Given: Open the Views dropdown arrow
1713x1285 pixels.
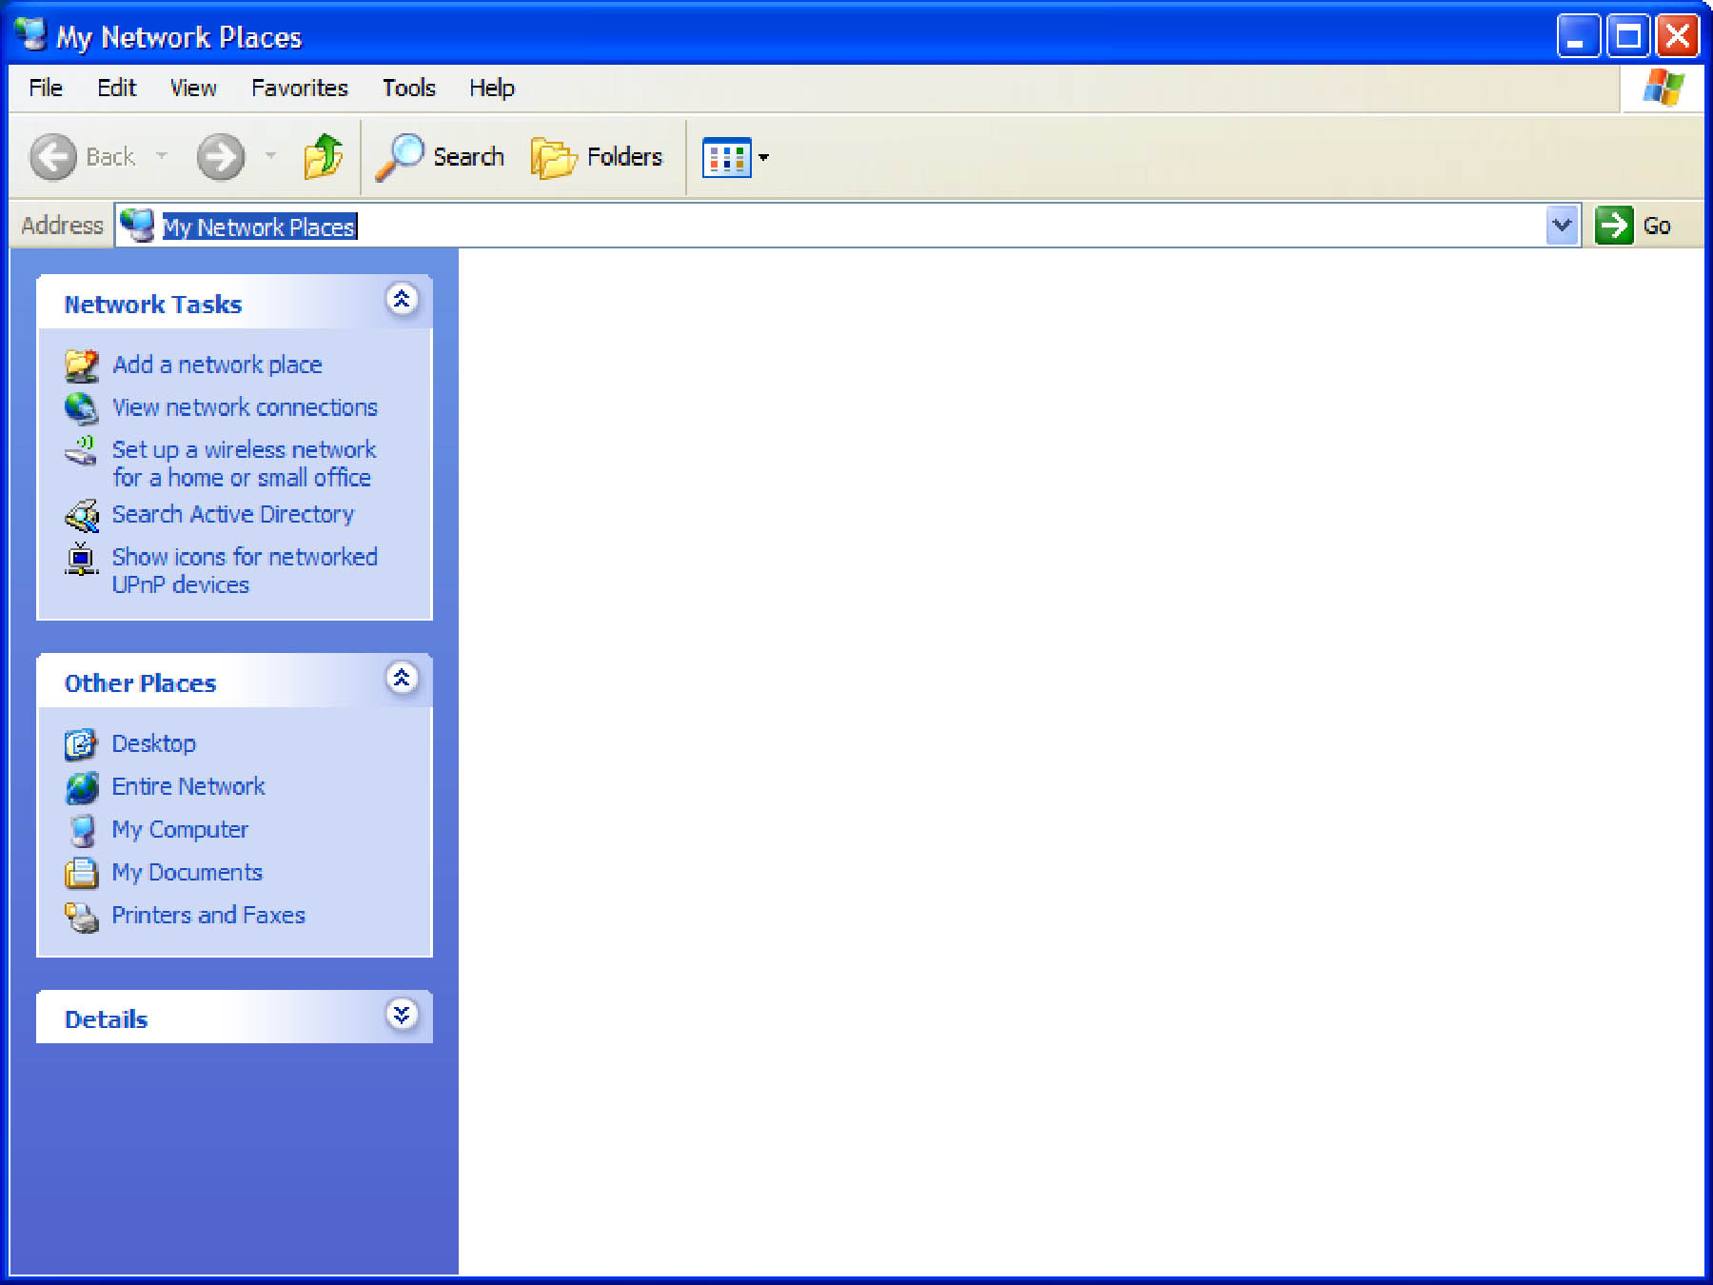Looking at the screenshot, I should 763,157.
